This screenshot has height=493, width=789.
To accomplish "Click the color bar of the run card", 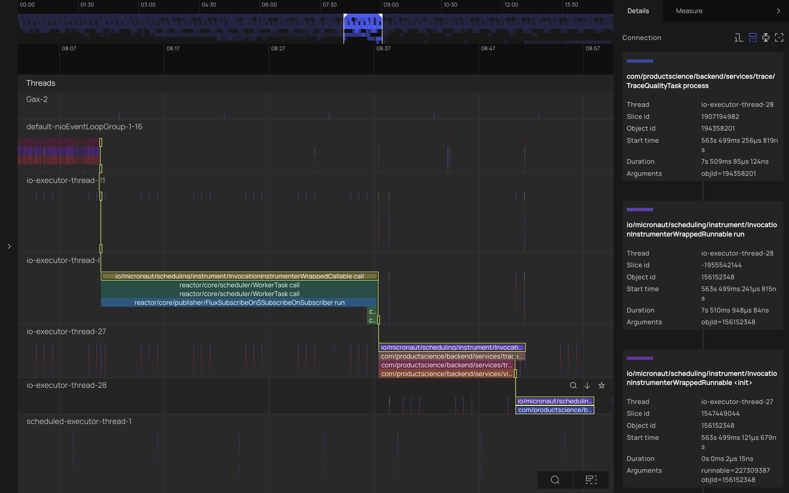I will (x=640, y=209).
